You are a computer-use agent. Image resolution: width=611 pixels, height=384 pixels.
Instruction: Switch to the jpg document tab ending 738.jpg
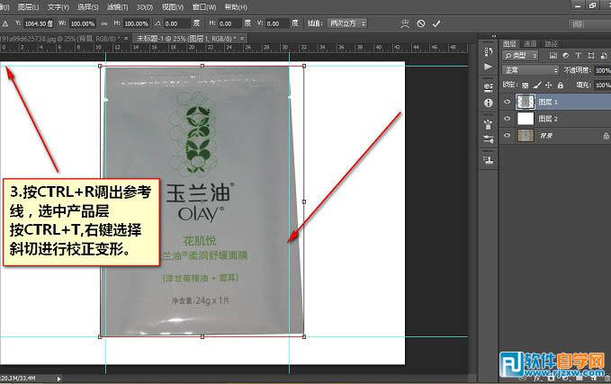[58, 39]
